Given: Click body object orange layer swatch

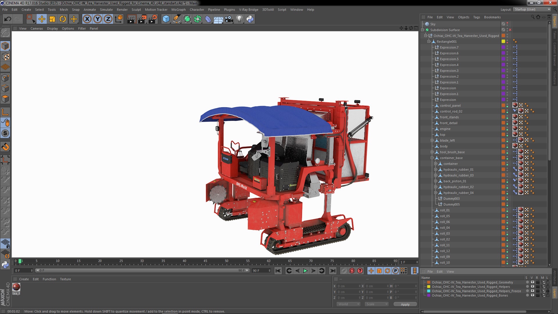Looking at the screenshot, I should point(503,146).
